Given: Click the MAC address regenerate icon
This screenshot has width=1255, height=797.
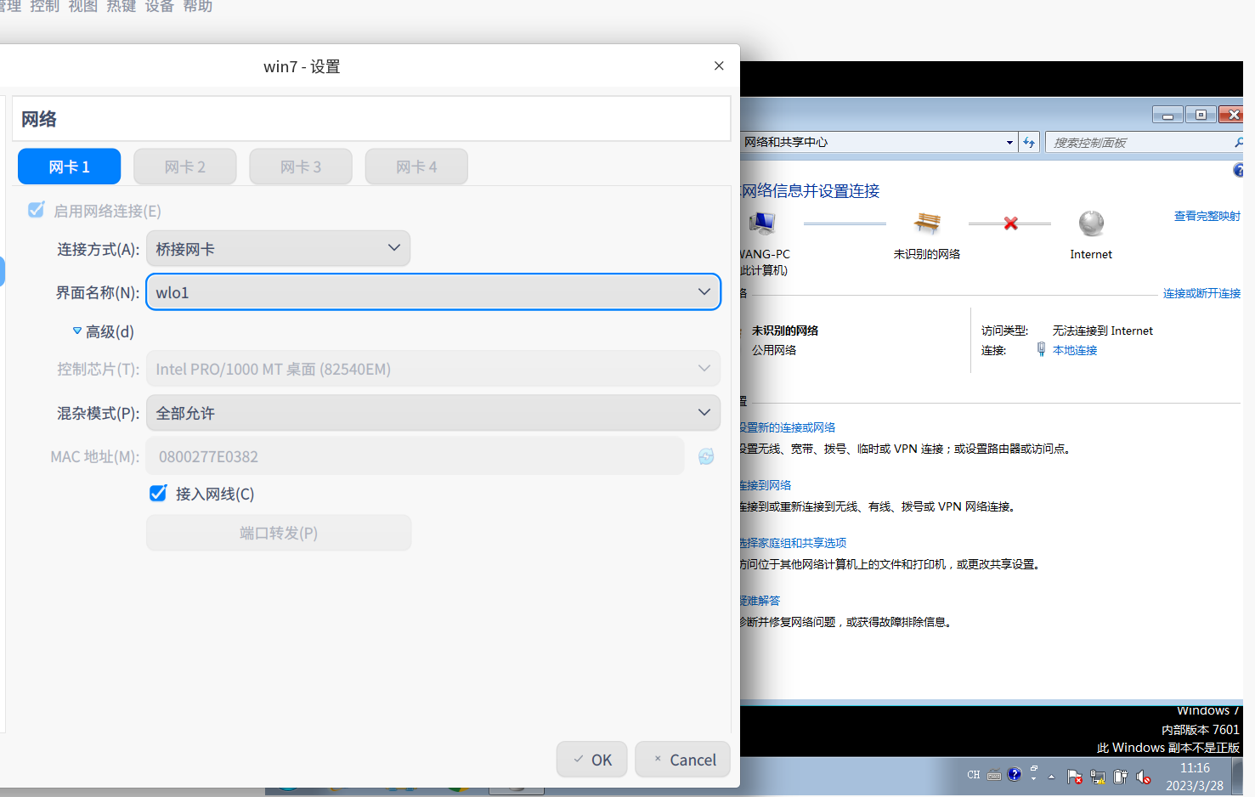Looking at the screenshot, I should coord(706,456).
